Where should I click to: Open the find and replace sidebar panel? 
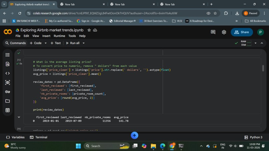8,64
